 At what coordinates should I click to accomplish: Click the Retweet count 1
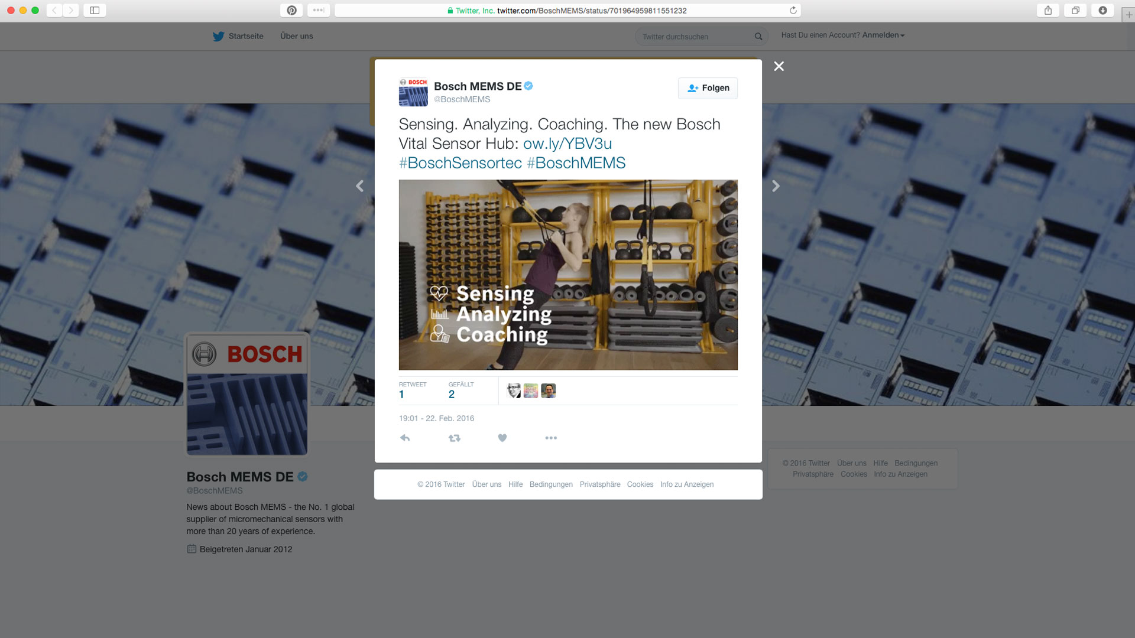[401, 395]
